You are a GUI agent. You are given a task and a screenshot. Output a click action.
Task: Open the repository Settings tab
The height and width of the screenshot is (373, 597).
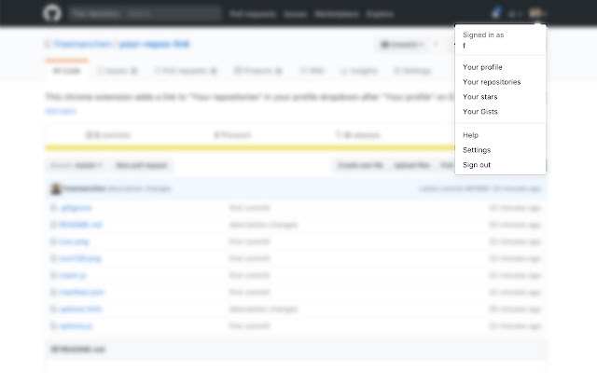click(x=412, y=71)
